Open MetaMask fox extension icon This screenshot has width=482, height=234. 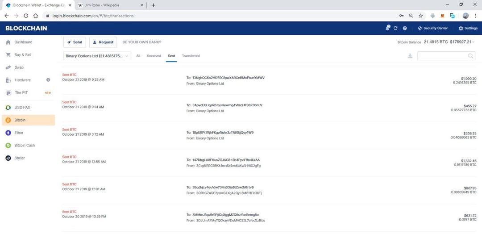pos(443,16)
